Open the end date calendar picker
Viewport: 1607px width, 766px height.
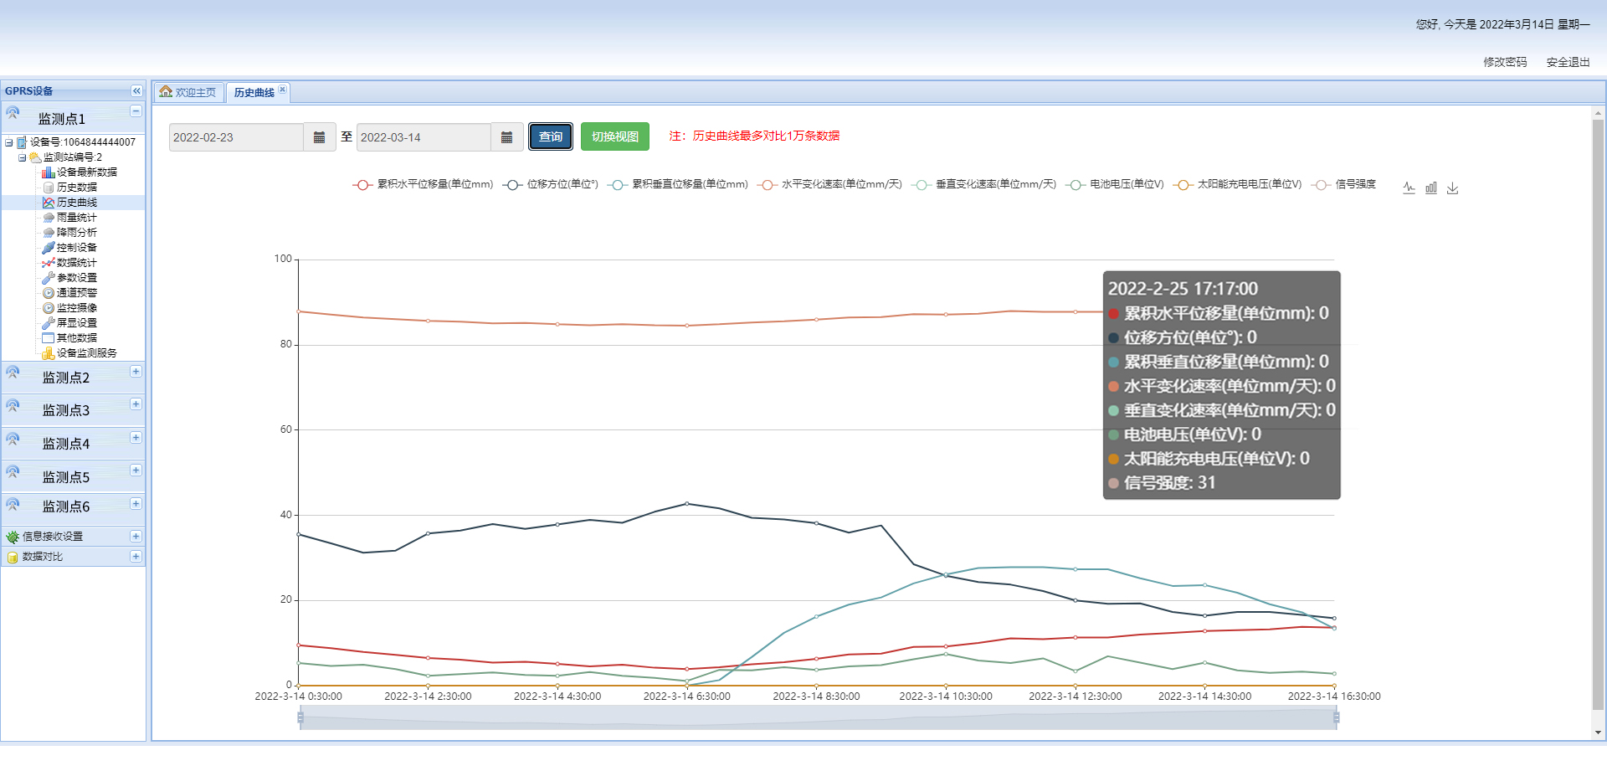[506, 137]
